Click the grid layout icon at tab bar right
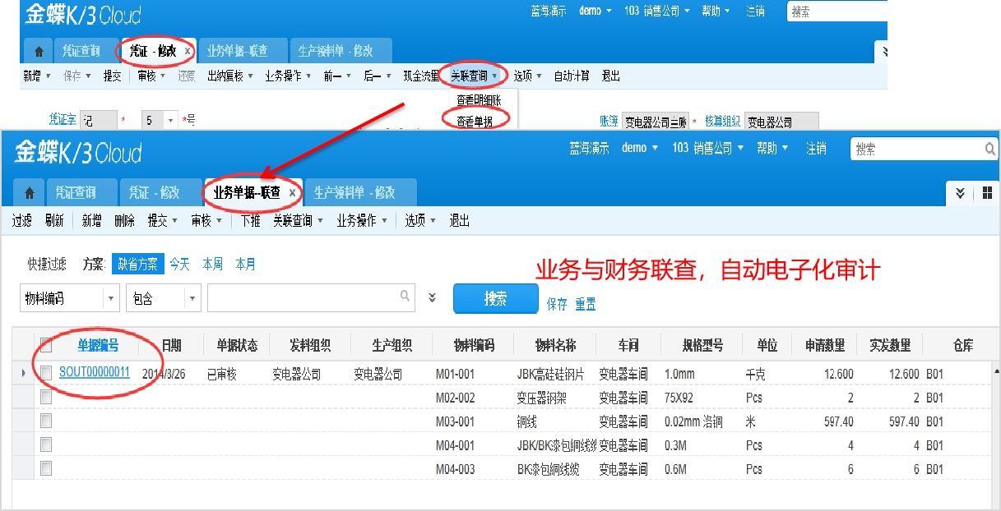This screenshot has width=1001, height=511. pyautogui.click(x=987, y=193)
